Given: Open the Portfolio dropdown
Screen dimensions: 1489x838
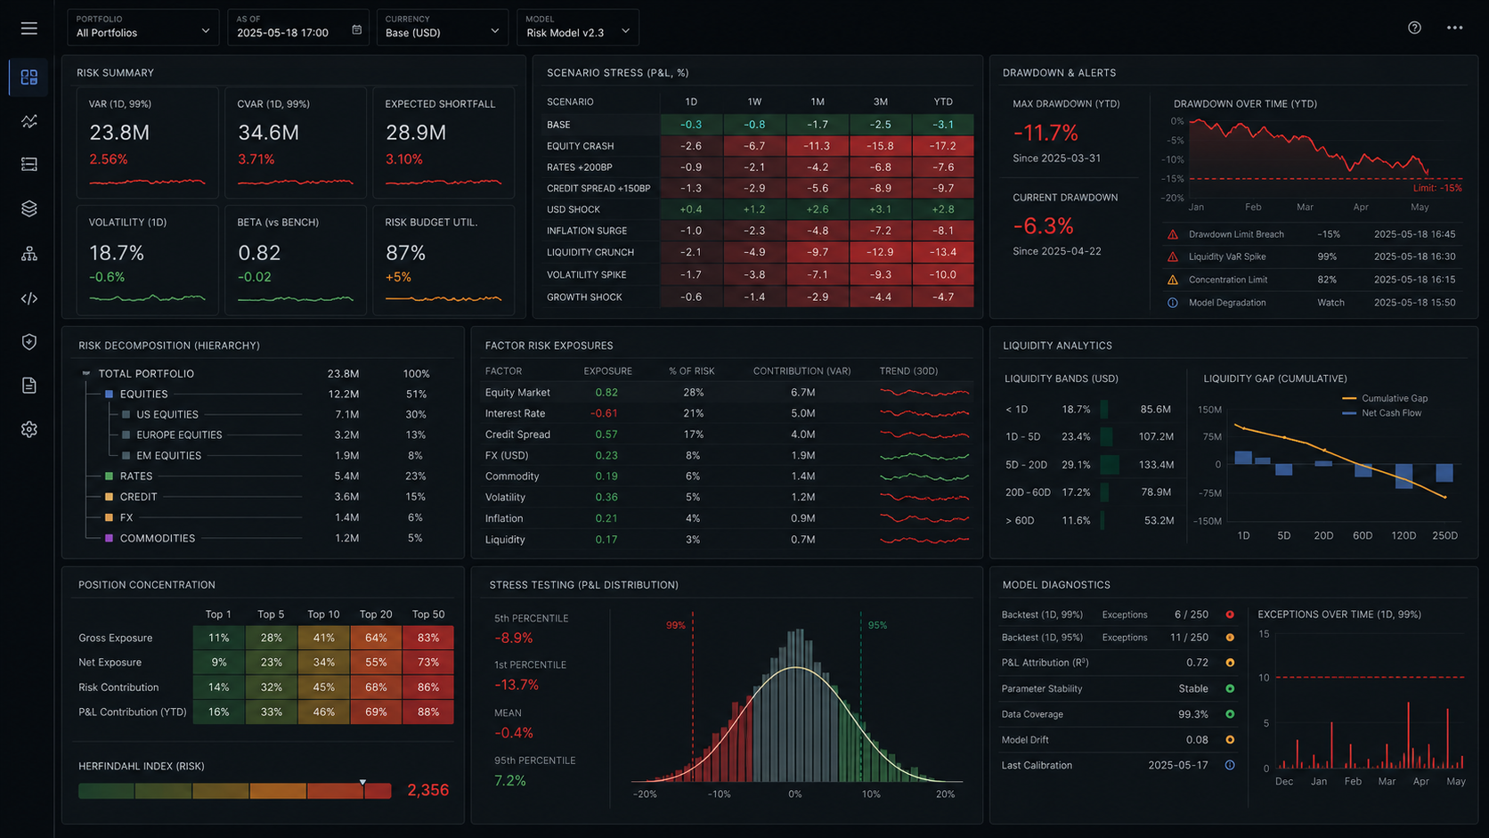Looking at the screenshot, I should [x=143, y=28].
